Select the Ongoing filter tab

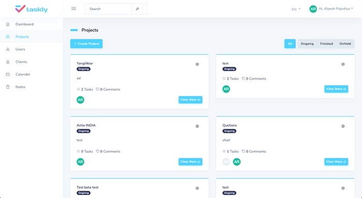click(307, 43)
